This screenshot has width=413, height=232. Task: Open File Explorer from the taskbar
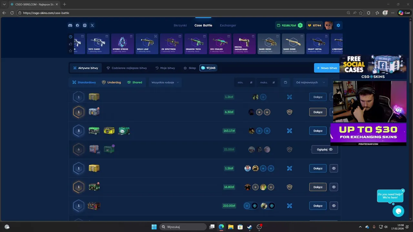coord(231,227)
